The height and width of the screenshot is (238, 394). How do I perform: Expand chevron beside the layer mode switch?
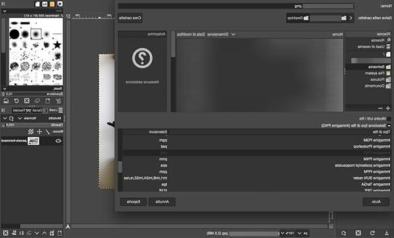(x=5, y=119)
